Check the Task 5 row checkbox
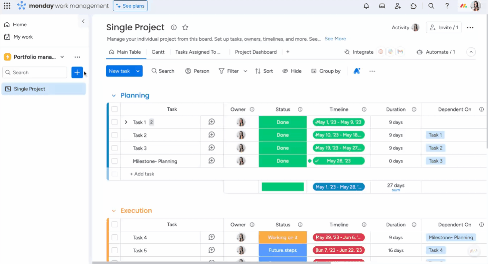 114,250
